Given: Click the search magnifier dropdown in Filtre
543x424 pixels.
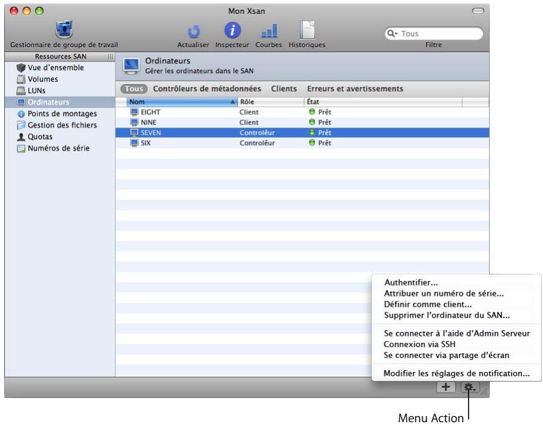Looking at the screenshot, I should pos(392,34).
